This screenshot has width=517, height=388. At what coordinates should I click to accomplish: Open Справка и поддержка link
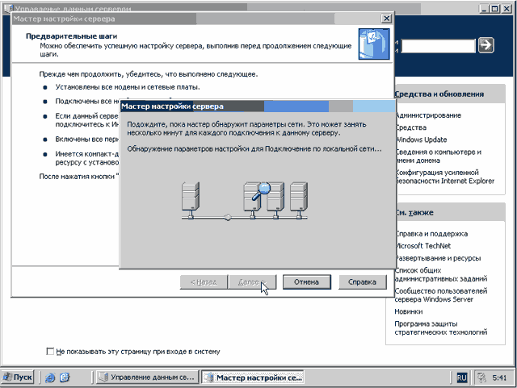(431, 234)
